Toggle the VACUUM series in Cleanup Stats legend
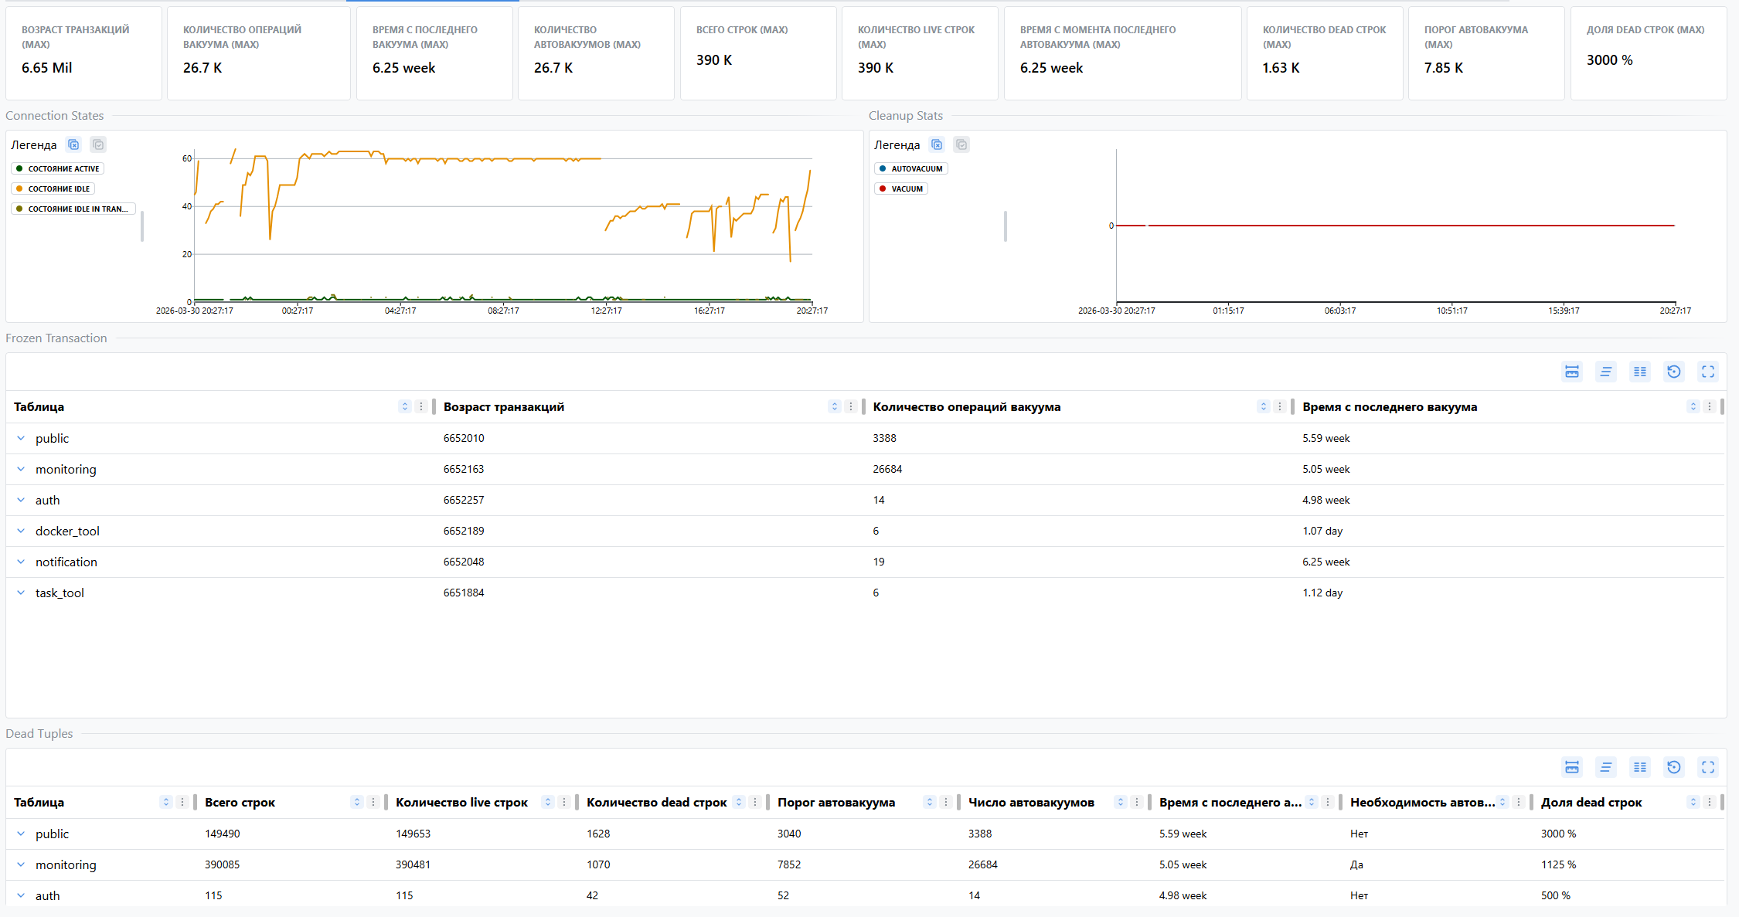1739x917 pixels. (x=900, y=188)
